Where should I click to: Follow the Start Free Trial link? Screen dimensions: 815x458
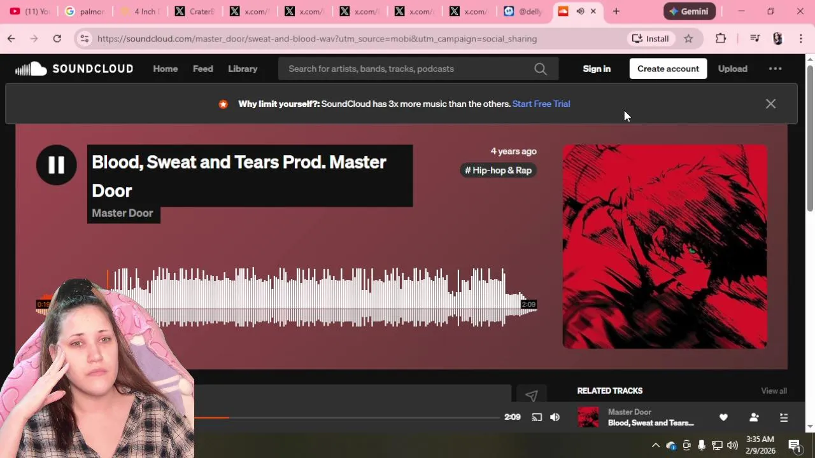(541, 104)
